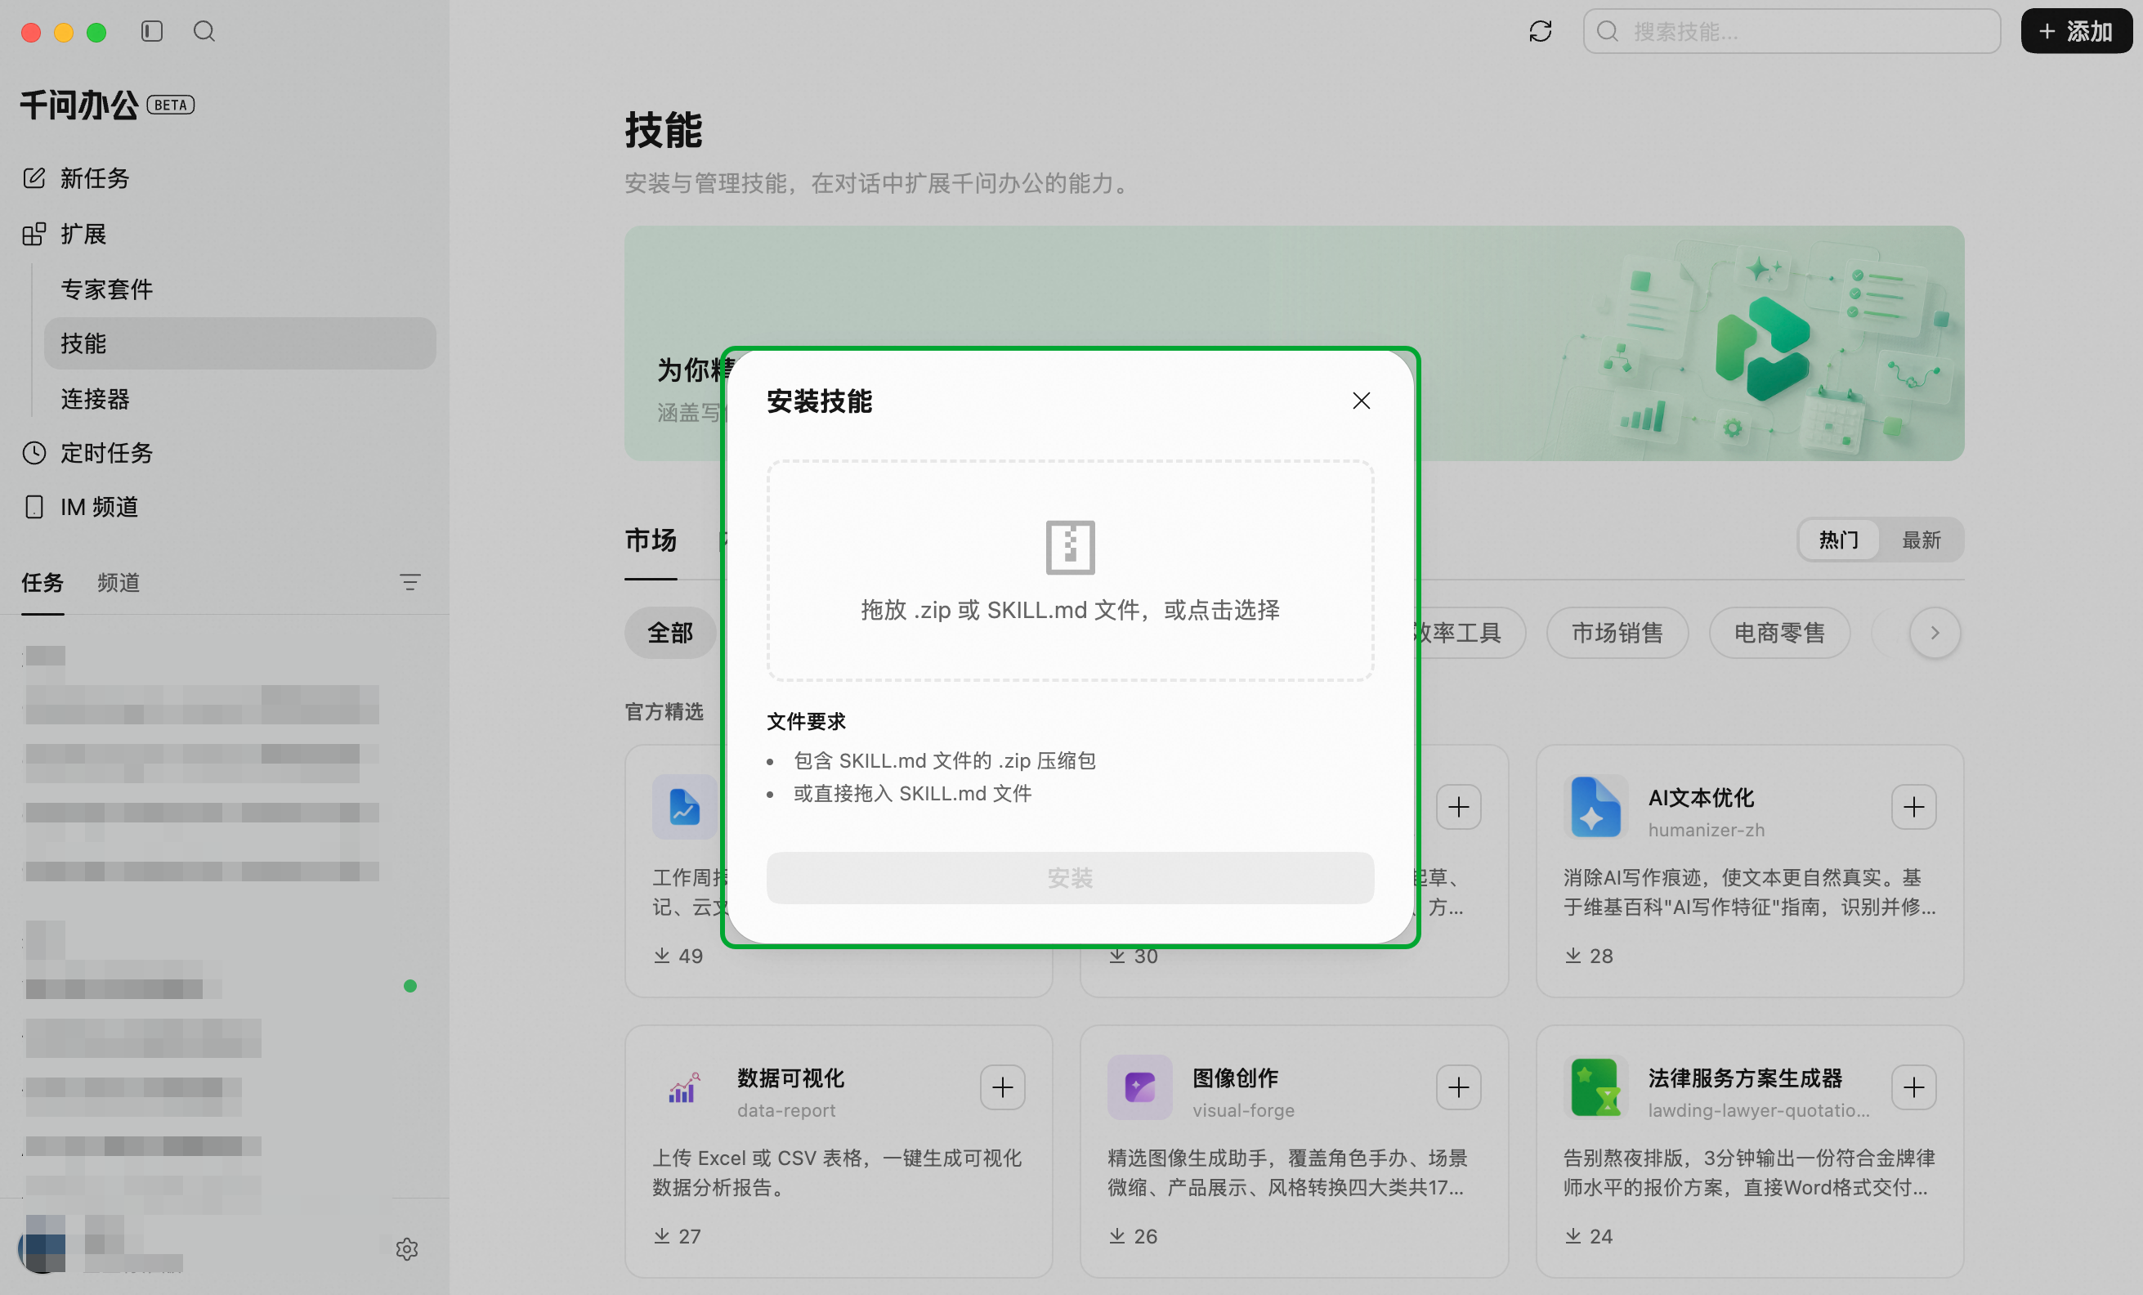This screenshot has height=1295, width=2143.
Task: Add the 法律服务方案生成器 skill plus icon
Action: point(1913,1087)
